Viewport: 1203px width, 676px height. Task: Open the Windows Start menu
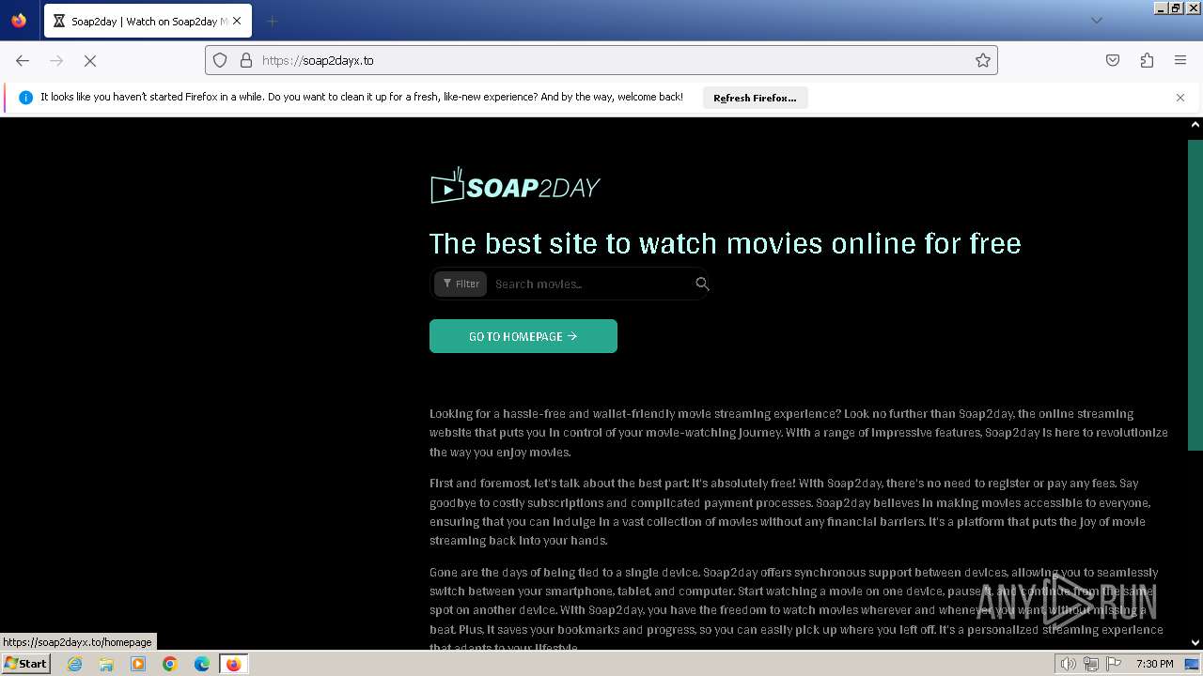pyautogui.click(x=25, y=664)
